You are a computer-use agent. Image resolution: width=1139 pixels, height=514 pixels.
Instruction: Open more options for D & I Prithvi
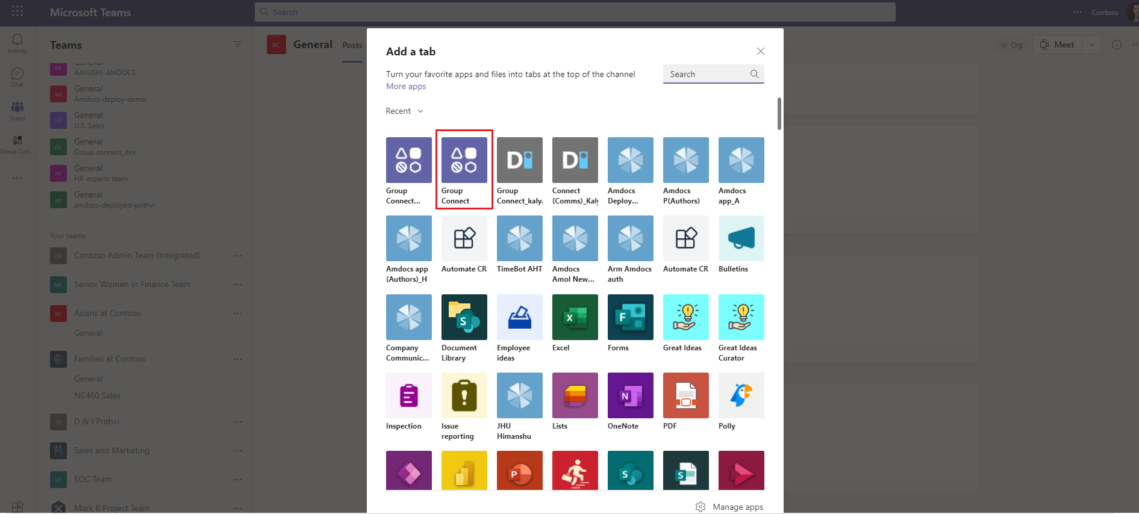238,422
